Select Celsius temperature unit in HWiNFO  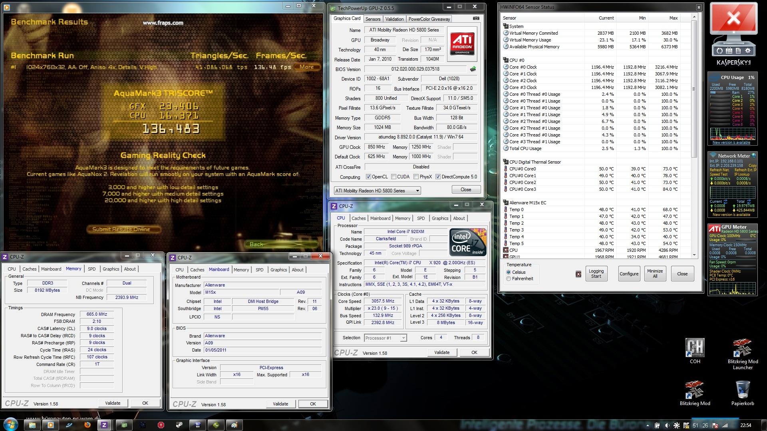click(x=509, y=272)
